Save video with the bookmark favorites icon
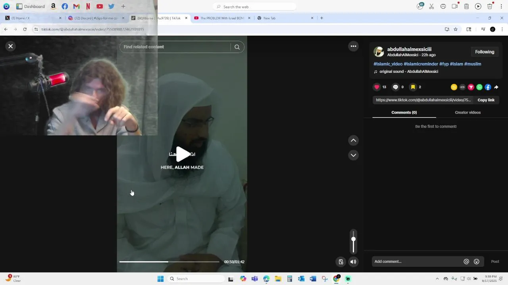Image resolution: width=508 pixels, height=285 pixels. [x=413, y=87]
